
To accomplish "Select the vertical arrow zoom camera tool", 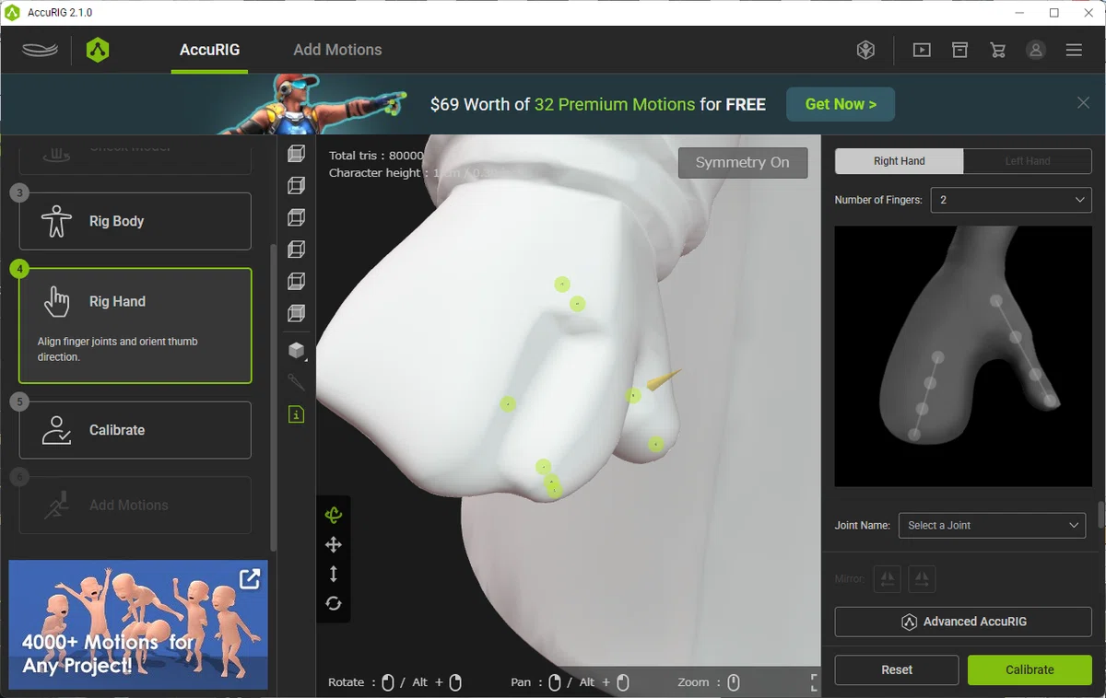I will click(x=334, y=574).
